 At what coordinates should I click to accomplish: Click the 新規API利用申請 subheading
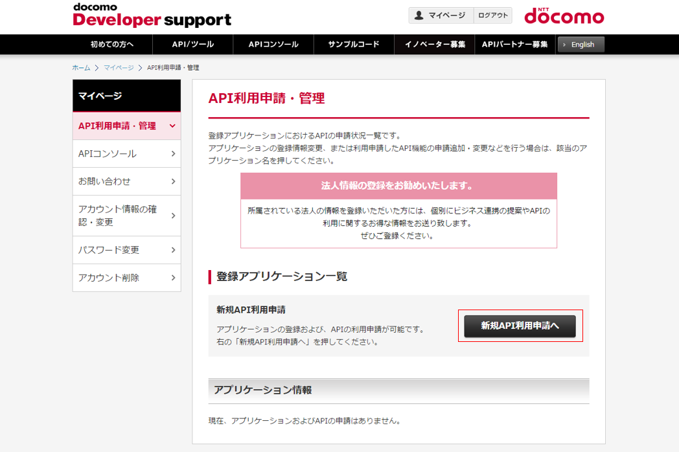pyautogui.click(x=251, y=310)
